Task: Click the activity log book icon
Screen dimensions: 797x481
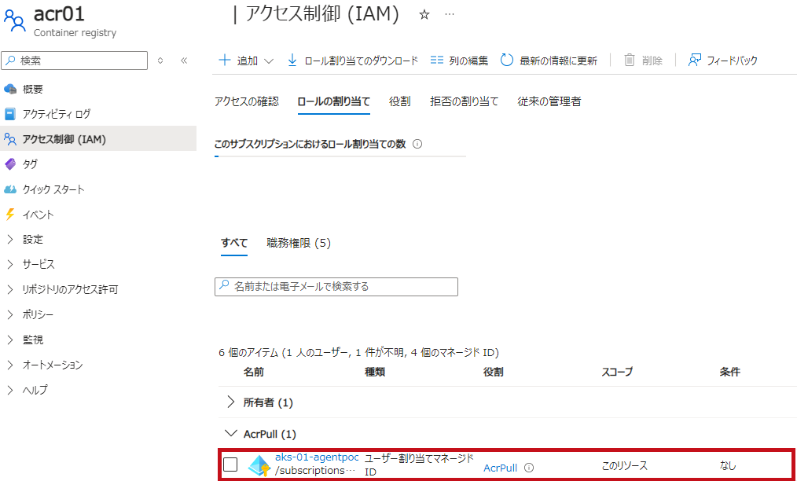Action: [x=10, y=114]
